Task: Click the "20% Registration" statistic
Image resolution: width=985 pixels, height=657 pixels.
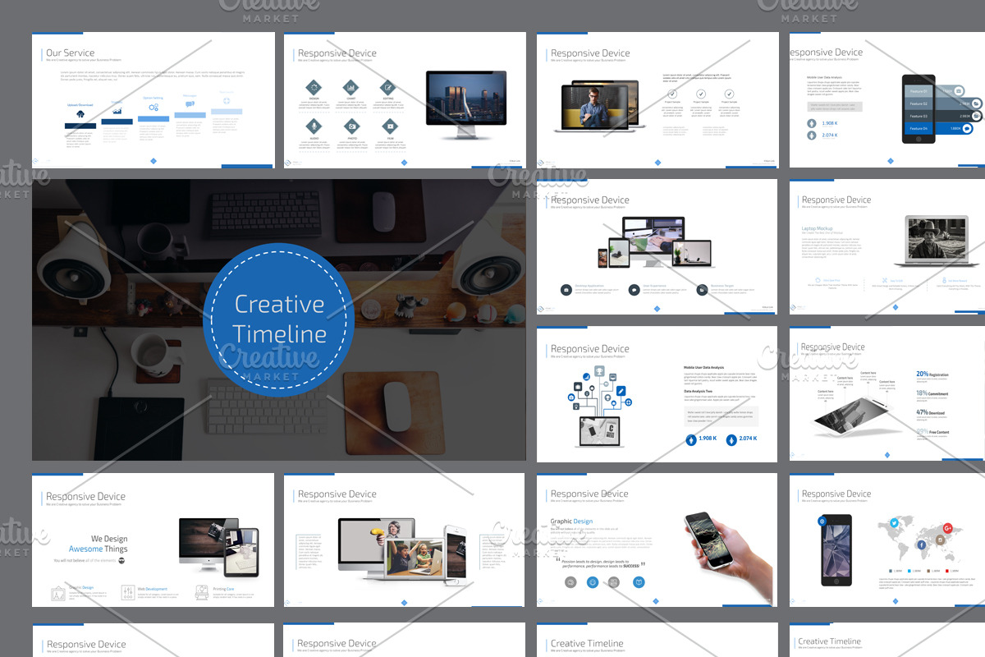Action: point(932,374)
